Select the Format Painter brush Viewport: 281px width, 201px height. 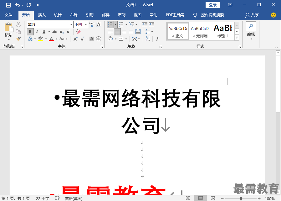pos(18,39)
